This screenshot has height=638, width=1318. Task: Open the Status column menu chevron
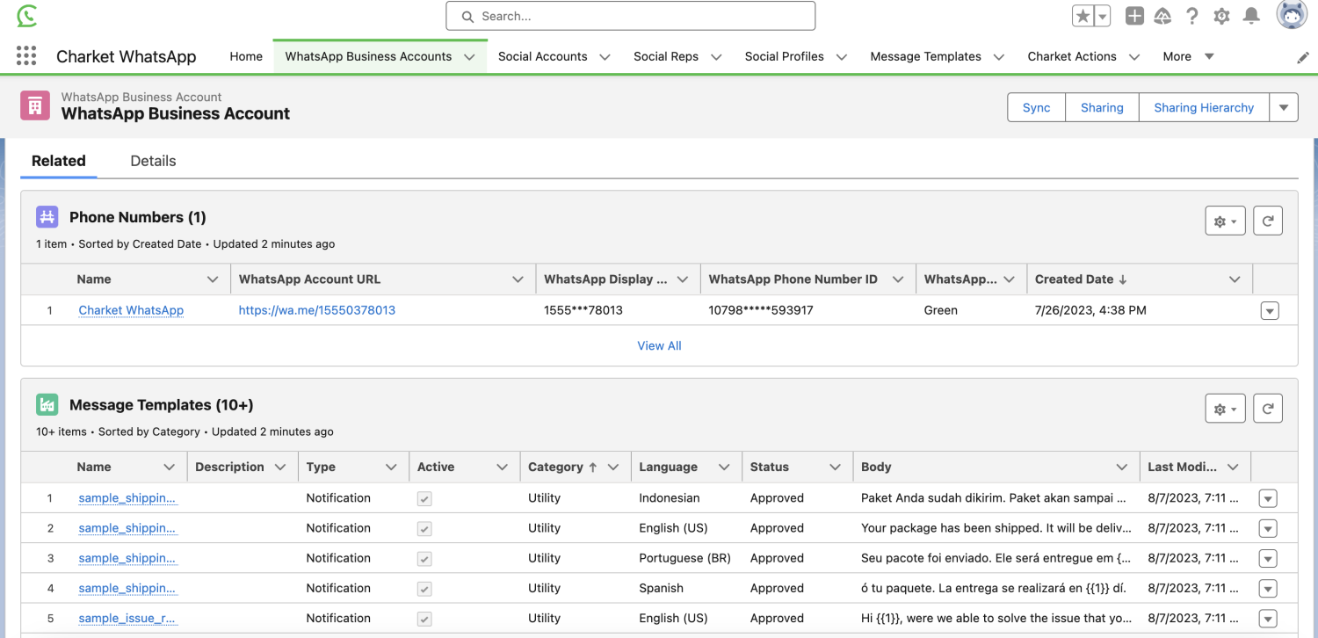coord(835,468)
